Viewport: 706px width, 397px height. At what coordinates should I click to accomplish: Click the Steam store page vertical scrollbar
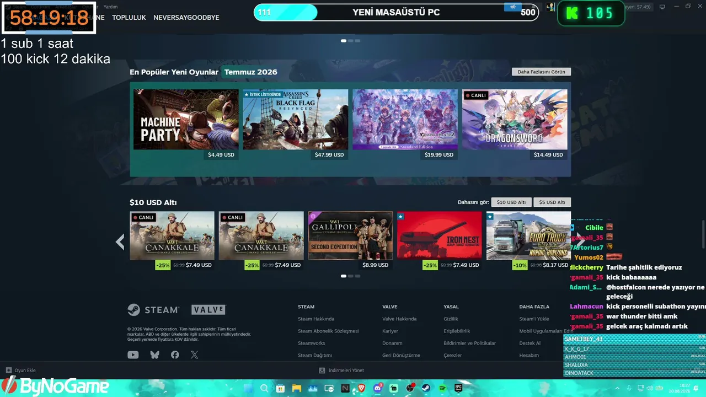point(703,235)
